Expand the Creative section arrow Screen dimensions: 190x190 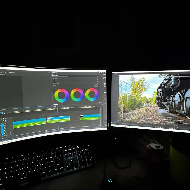(x=53, y=80)
